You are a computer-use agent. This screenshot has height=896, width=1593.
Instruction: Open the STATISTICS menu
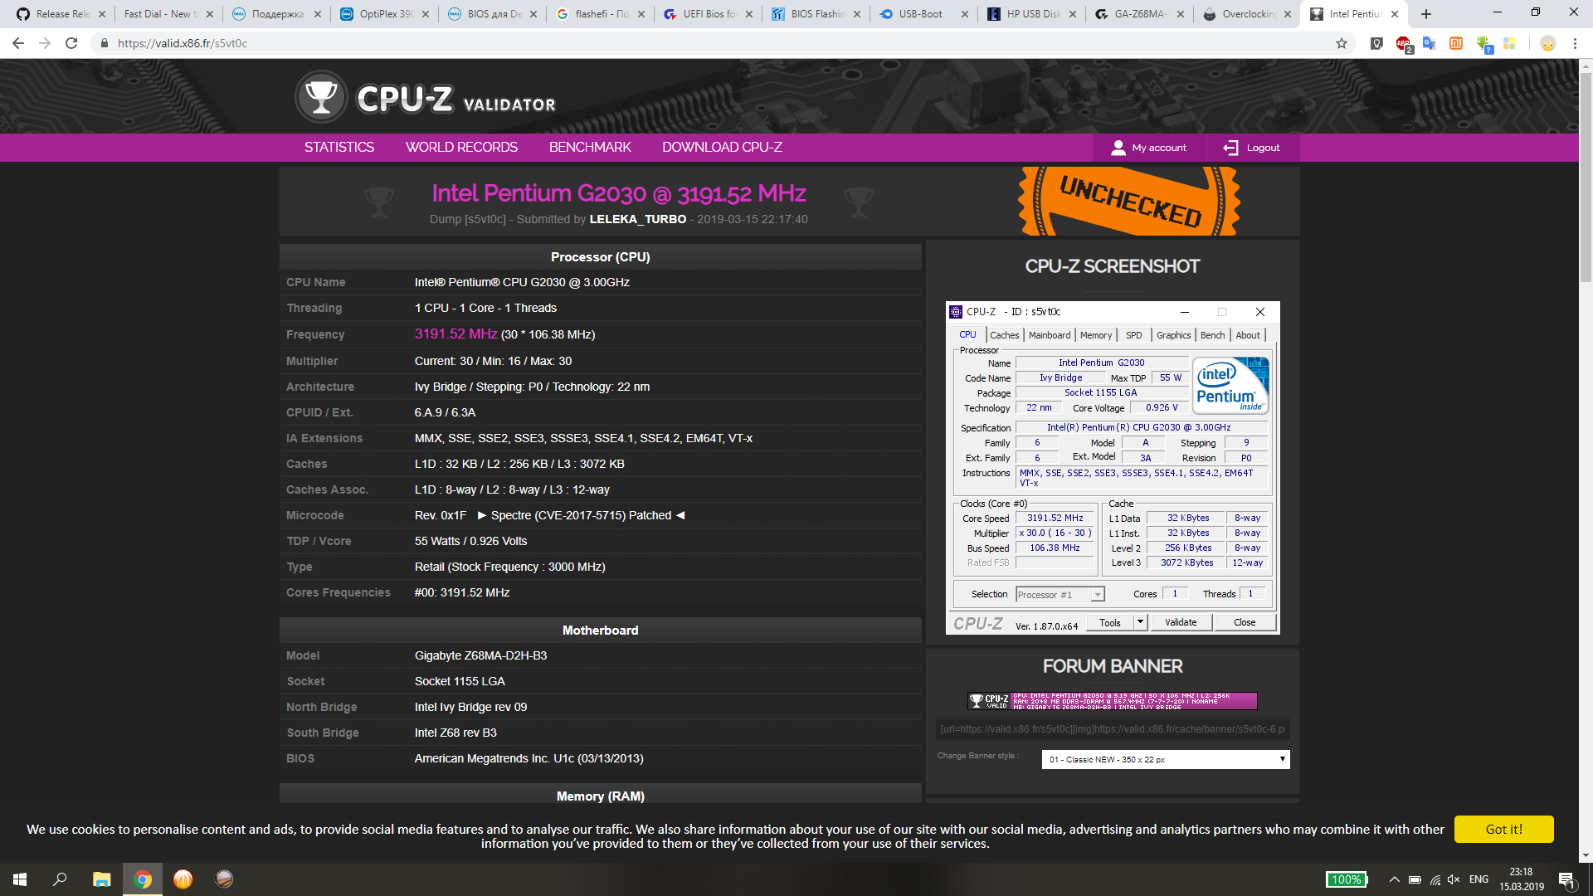[339, 148]
